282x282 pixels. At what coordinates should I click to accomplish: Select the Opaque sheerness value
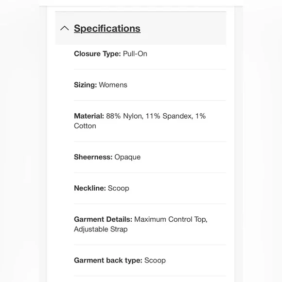point(127,157)
